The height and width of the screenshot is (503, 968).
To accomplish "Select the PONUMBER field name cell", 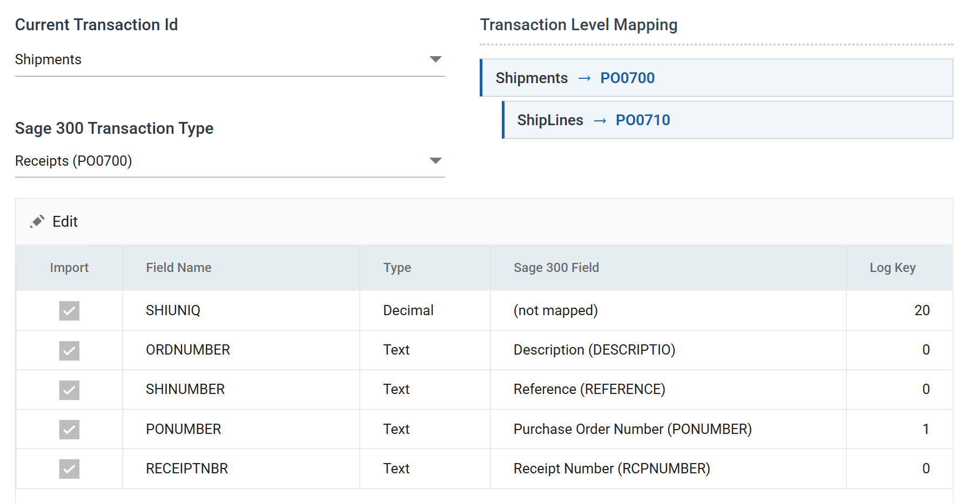I will tap(241, 429).
